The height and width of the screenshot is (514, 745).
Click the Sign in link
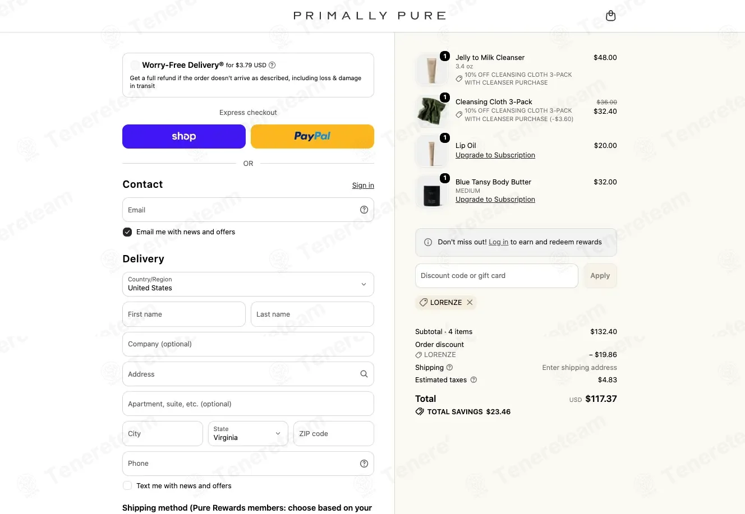[363, 186]
